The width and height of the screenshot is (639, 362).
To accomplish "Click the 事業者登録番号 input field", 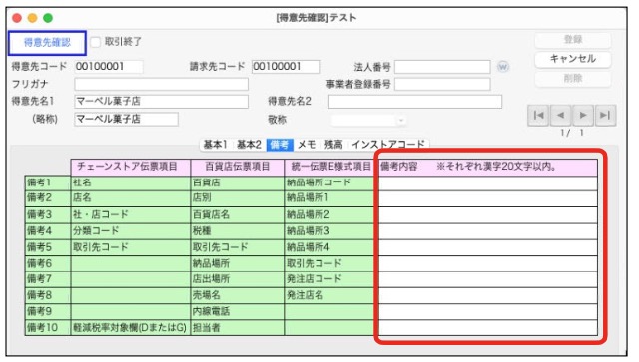I will coord(442,85).
